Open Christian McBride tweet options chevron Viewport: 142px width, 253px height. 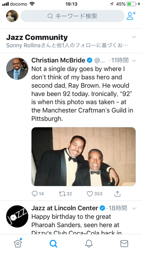coord(134,60)
